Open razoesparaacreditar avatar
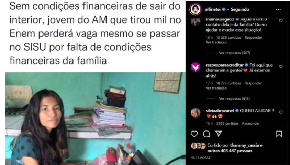This screenshot has width=290, height=165. 196,67
